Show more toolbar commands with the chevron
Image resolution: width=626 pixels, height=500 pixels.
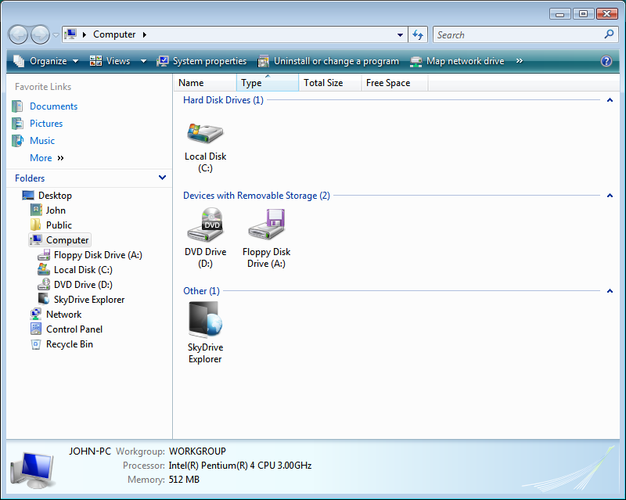[519, 61]
